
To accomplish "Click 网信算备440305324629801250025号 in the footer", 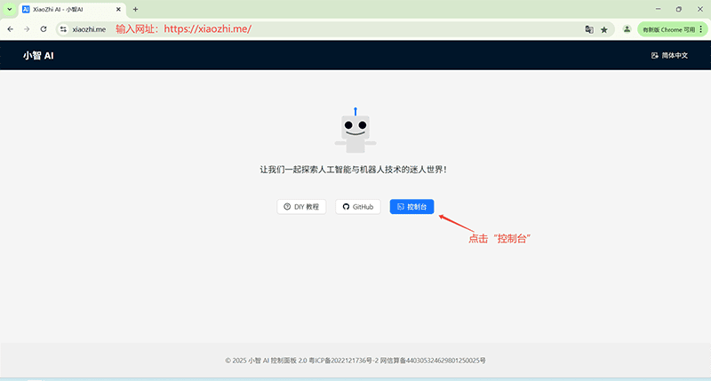I will [433, 361].
